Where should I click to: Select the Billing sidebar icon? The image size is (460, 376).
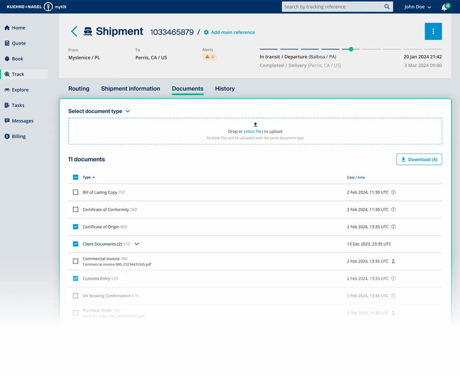click(x=7, y=136)
